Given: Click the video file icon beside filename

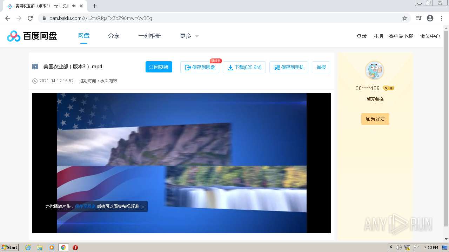Looking at the screenshot, I should point(35,66).
